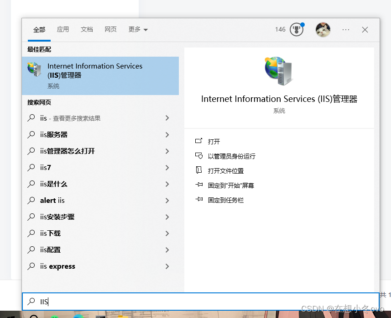
Task: Select web suggestion iis7
Action: [100, 167]
